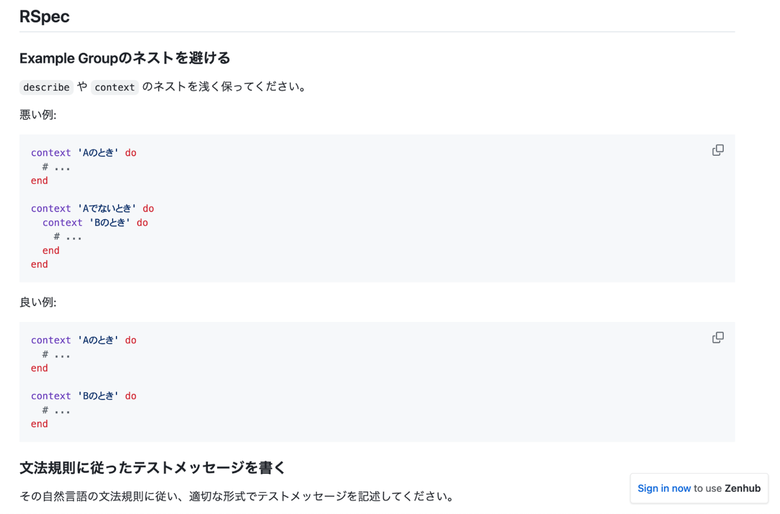
Task: Click the last 'end' in good example
Action: click(39, 424)
